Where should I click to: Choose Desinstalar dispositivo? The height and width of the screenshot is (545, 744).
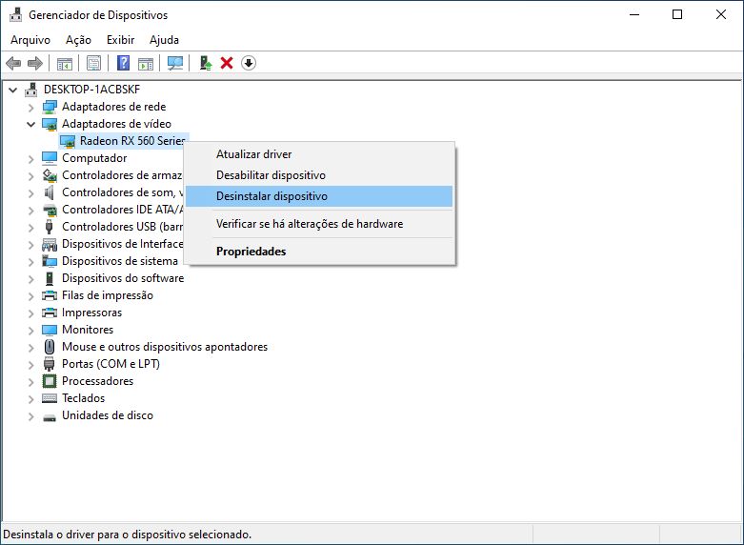tap(319, 196)
